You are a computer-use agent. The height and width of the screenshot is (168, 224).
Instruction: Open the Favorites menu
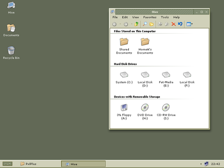pos(150,17)
